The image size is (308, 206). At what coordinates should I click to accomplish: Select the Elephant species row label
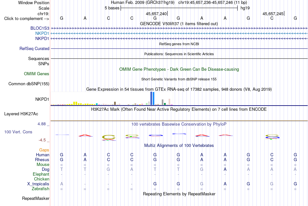tap(41, 174)
